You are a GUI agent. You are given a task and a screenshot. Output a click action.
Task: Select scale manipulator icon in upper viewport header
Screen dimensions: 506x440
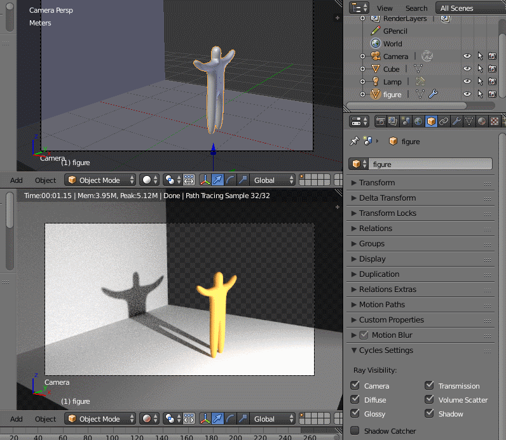[243, 180]
